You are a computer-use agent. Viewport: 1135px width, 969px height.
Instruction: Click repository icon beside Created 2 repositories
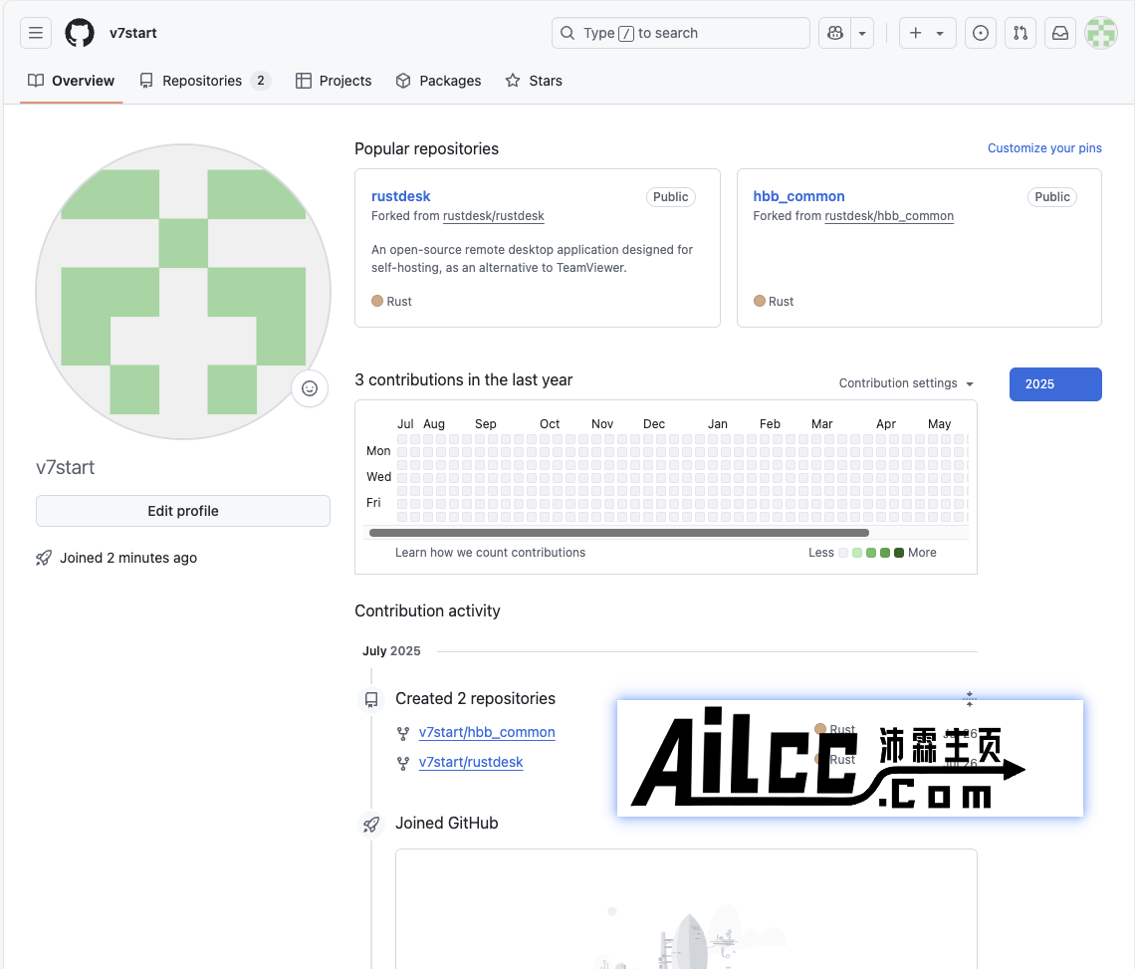371,699
